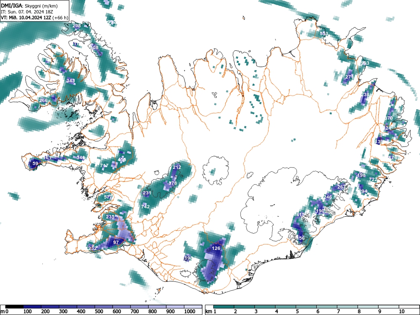420x315 pixels.
Task: Click the black legend swatch between 0 and 100
Action: [x=14, y=307]
